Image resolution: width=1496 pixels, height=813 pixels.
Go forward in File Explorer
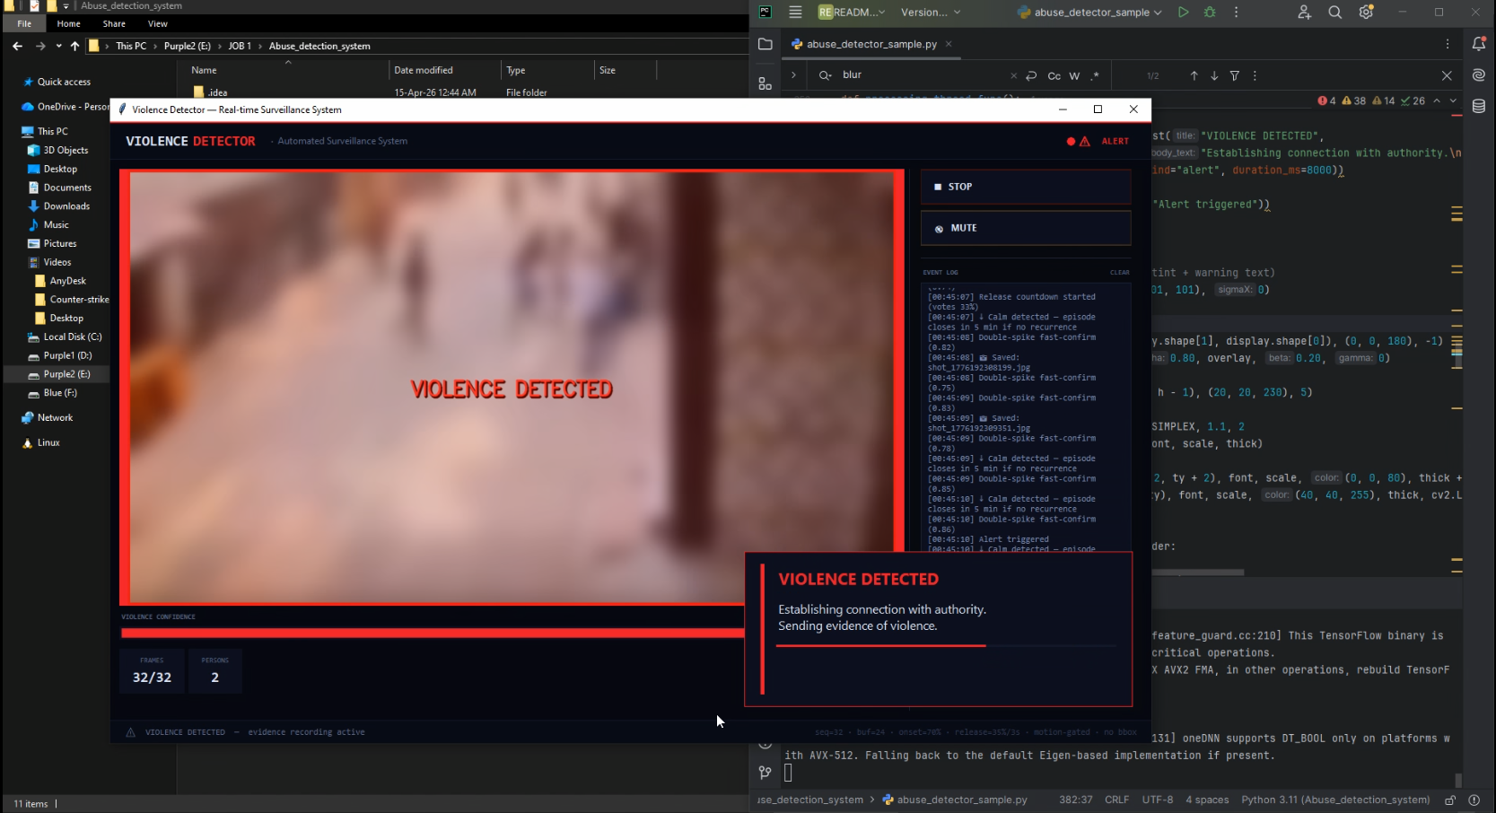40,46
